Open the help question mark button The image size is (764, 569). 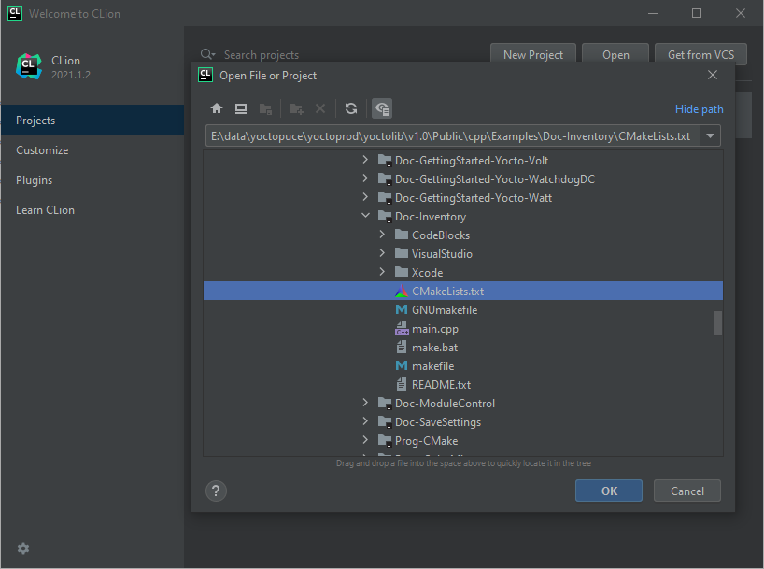216,491
